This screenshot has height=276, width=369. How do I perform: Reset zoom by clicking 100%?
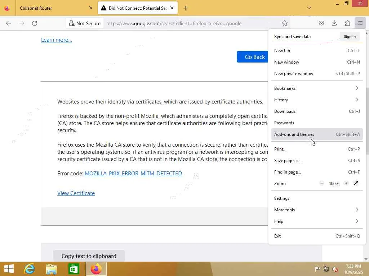(334, 184)
